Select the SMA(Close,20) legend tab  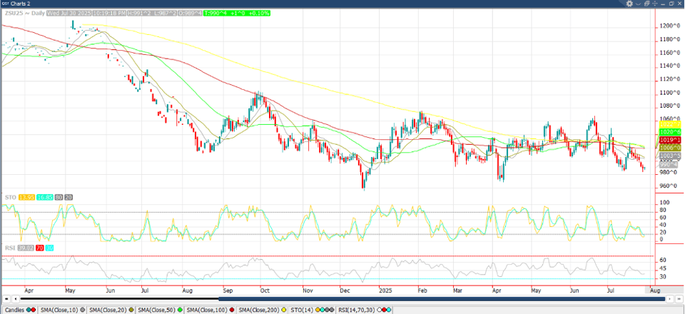pyautogui.click(x=110, y=310)
